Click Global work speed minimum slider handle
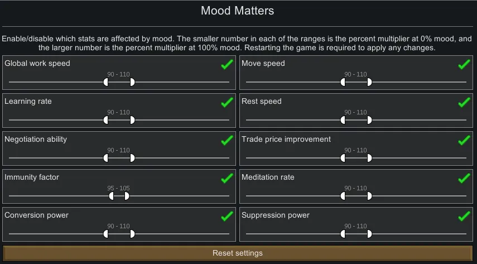This screenshot has width=477, height=264. 106,82
